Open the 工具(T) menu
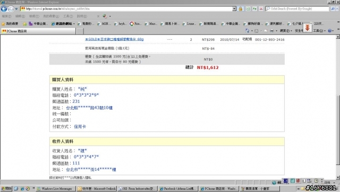Image resolution: width=340 pixels, height=192 pixels. tap(68, 16)
